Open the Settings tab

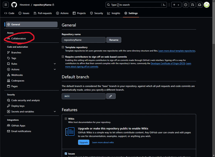[131, 13]
